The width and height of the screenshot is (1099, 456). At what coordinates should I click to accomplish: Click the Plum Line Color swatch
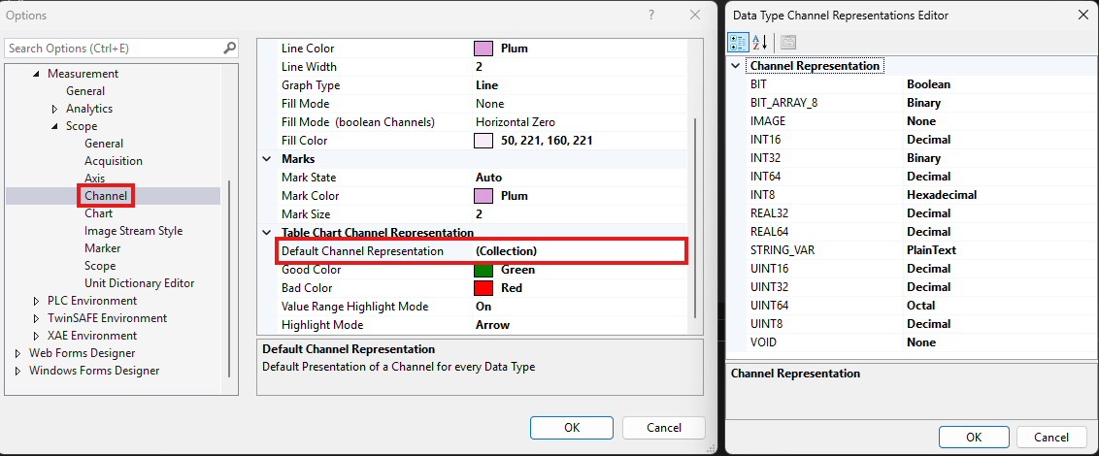coord(483,49)
